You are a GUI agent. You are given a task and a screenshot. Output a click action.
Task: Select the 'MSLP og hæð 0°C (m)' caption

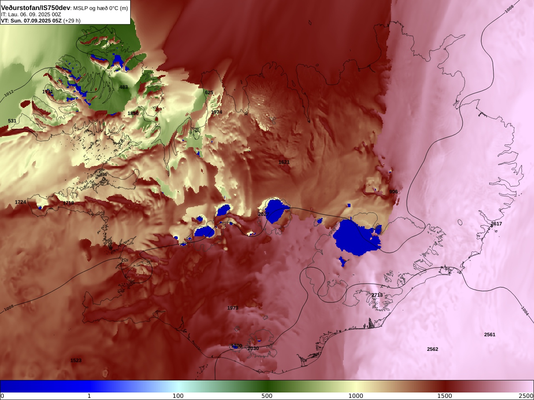[x=101, y=8]
